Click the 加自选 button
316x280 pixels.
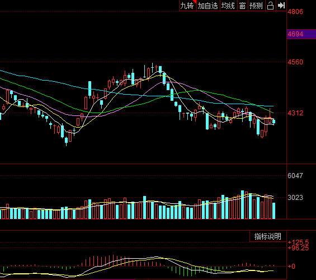coord(208,6)
